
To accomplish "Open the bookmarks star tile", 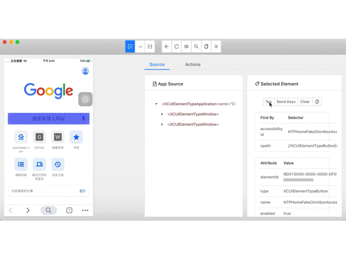I will [76, 137].
